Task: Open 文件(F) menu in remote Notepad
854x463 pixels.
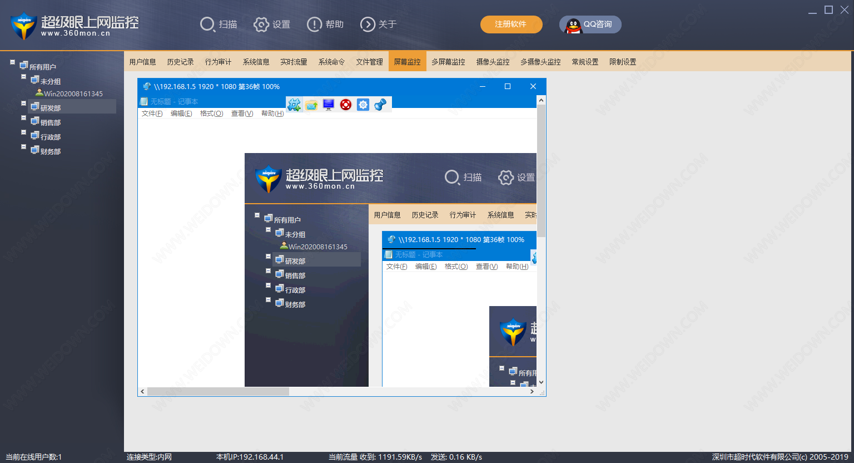Action: pos(152,114)
